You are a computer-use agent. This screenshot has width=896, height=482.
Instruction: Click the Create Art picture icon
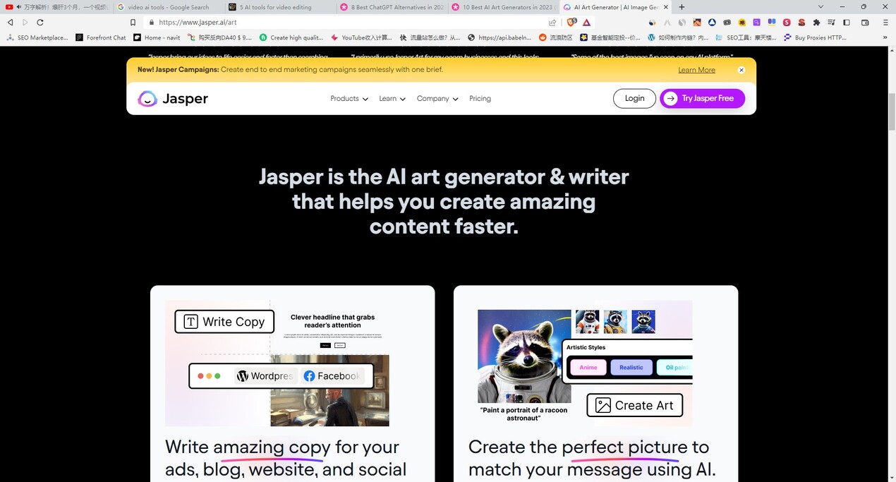(x=603, y=405)
